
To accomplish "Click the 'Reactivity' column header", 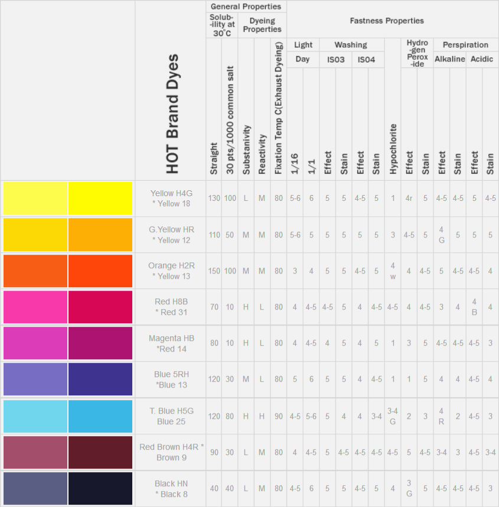I will pyautogui.click(x=262, y=154).
